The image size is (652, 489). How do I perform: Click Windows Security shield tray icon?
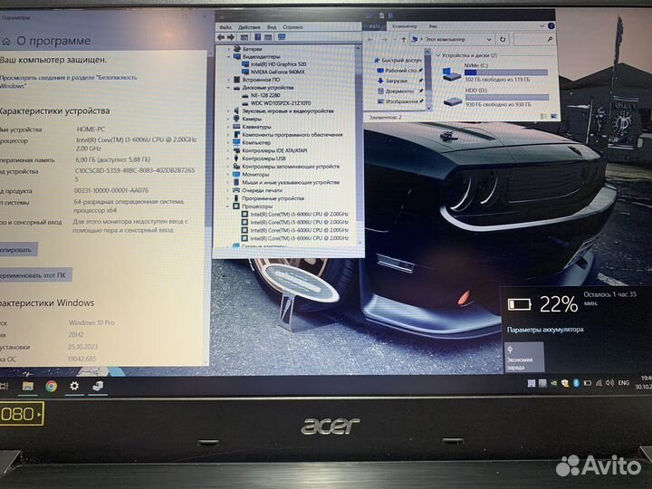[565, 383]
